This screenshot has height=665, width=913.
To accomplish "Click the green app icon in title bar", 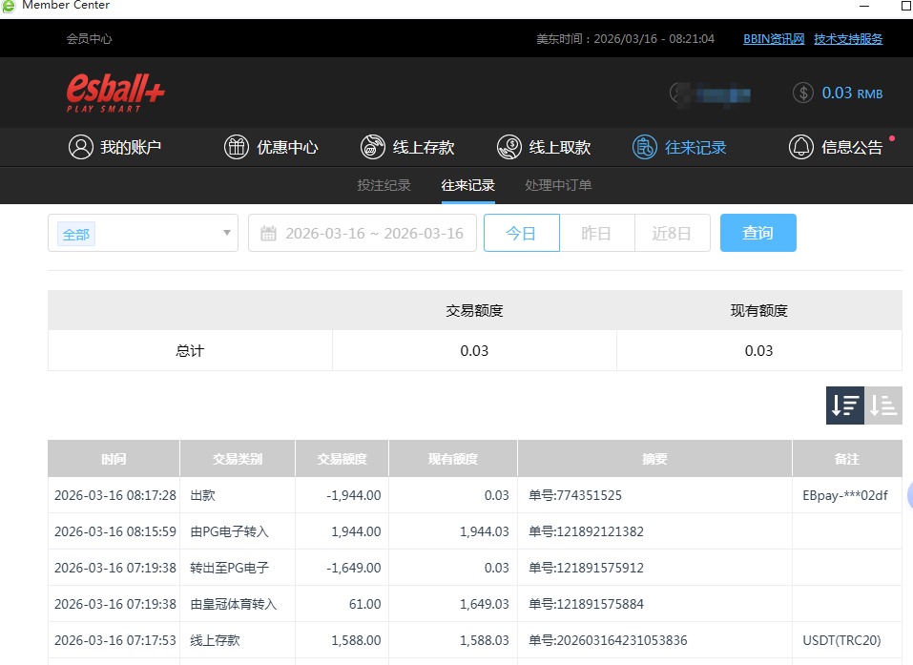I will (10, 5).
